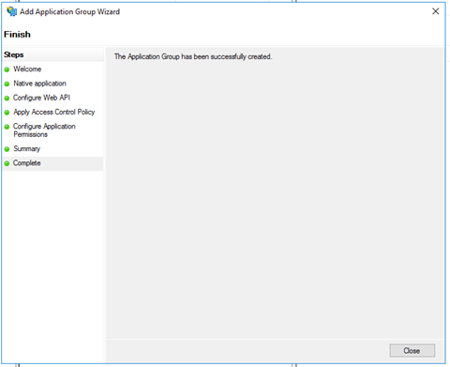
Task: Close the wizard with the X button
Action: [x=435, y=11]
